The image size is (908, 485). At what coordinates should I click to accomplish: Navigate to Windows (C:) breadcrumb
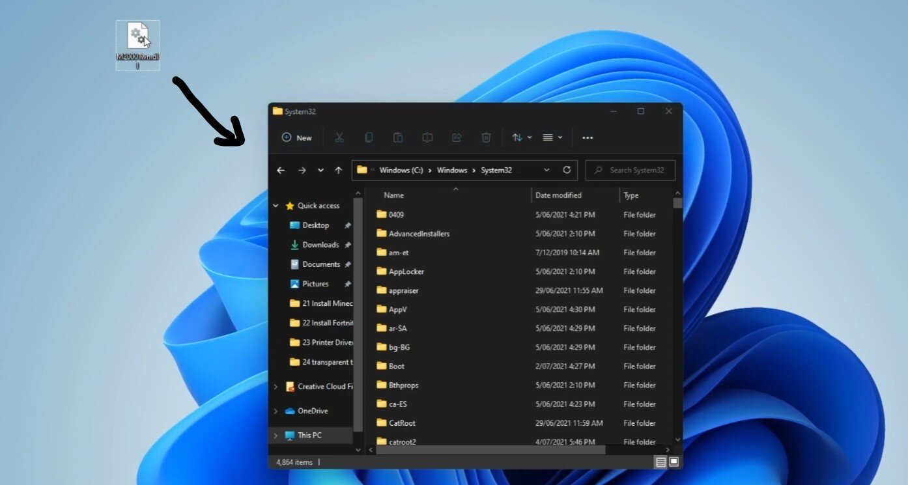click(x=401, y=170)
